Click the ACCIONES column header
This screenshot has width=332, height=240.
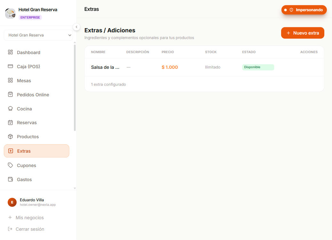coord(309,52)
